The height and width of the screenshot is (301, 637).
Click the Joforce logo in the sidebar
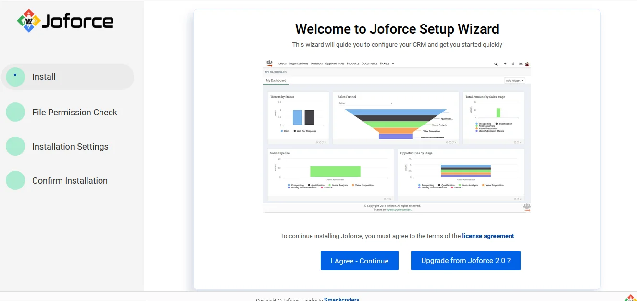(65, 21)
